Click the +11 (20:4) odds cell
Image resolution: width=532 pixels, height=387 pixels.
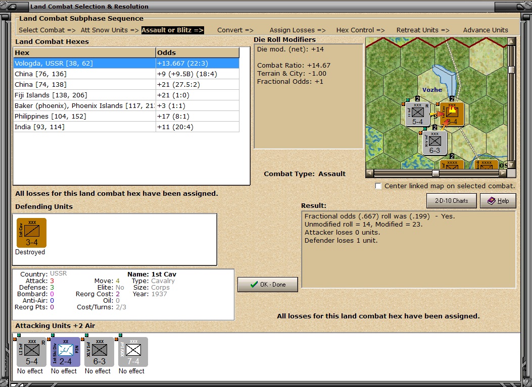coord(198,127)
